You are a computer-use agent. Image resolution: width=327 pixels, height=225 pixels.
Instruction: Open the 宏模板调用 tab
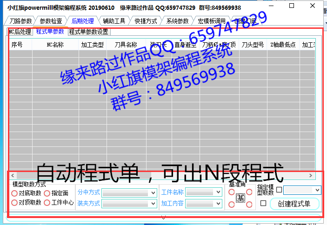pyautogui.click(x=212, y=21)
